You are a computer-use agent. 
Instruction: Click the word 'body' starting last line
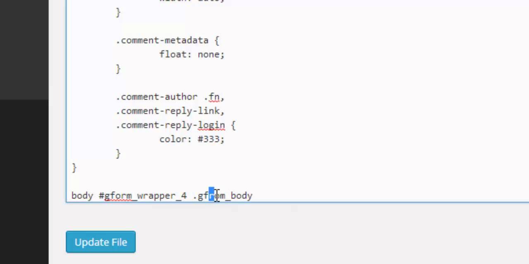82,196
